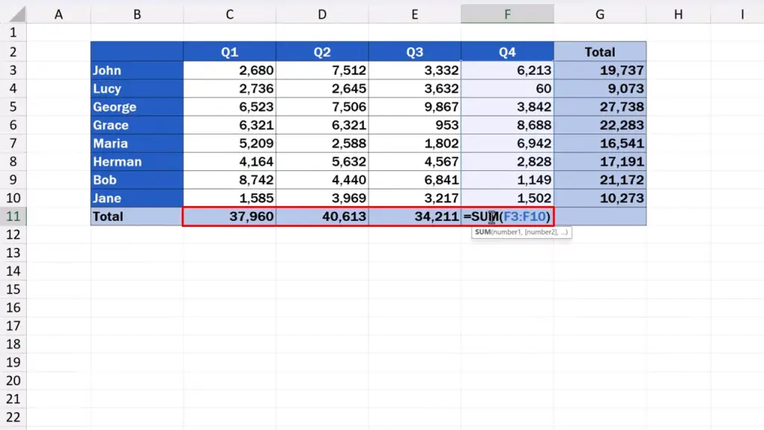The width and height of the screenshot is (764, 430).
Task: Select Herman's name cell
Action: (137, 162)
